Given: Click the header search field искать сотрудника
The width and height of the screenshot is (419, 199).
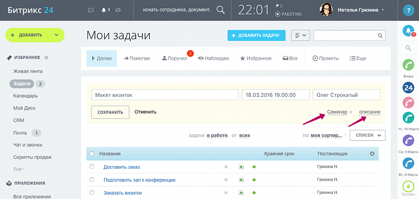Looking at the screenshot, I should tap(177, 10).
